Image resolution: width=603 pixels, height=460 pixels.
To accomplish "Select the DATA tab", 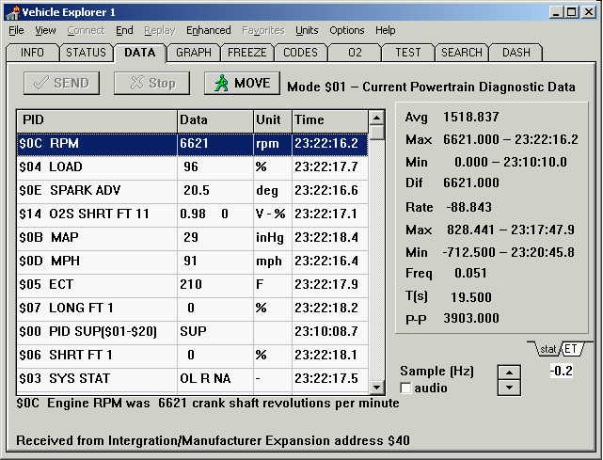I will point(140,53).
